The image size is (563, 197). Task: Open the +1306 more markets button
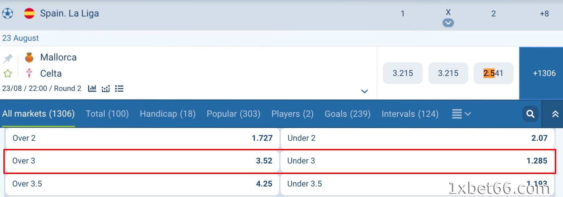(x=544, y=73)
